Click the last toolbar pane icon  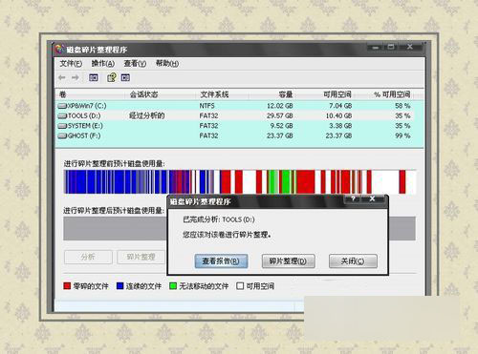tap(125, 77)
